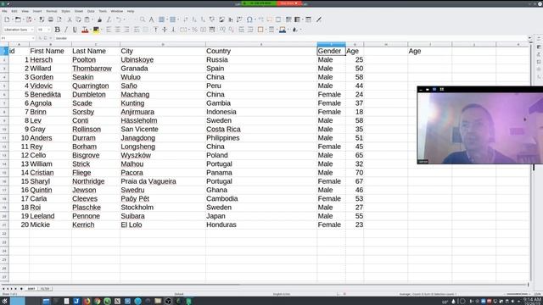Expand the Font Size dropdown
The image size is (543, 305).
click(49, 30)
